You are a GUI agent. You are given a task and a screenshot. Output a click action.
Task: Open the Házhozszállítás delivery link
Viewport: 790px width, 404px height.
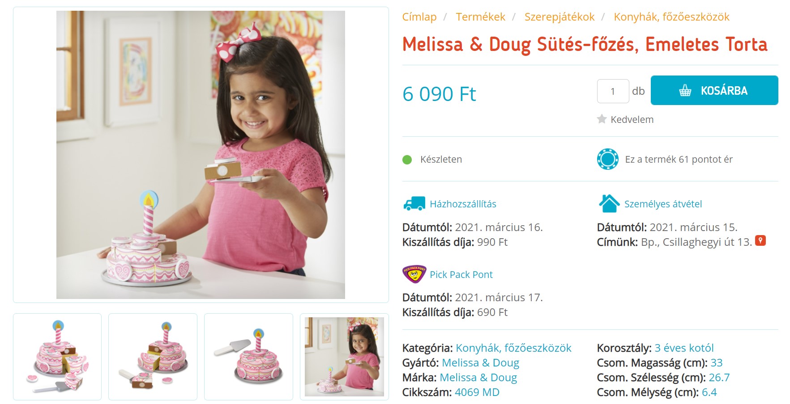(x=463, y=204)
